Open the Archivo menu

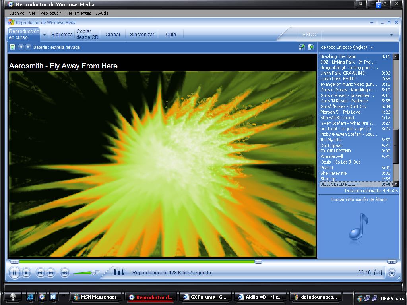tap(17, 13)
